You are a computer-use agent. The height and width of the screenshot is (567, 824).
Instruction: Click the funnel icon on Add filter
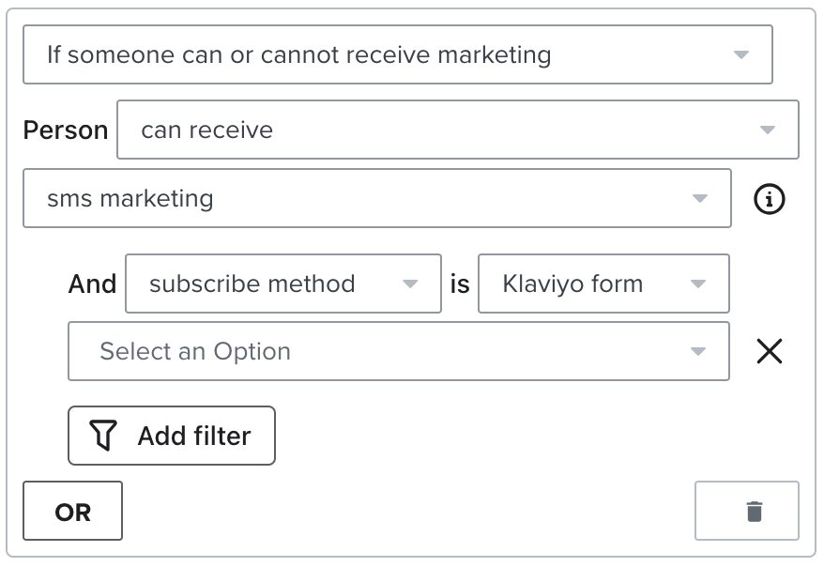[x=103, y=436]
